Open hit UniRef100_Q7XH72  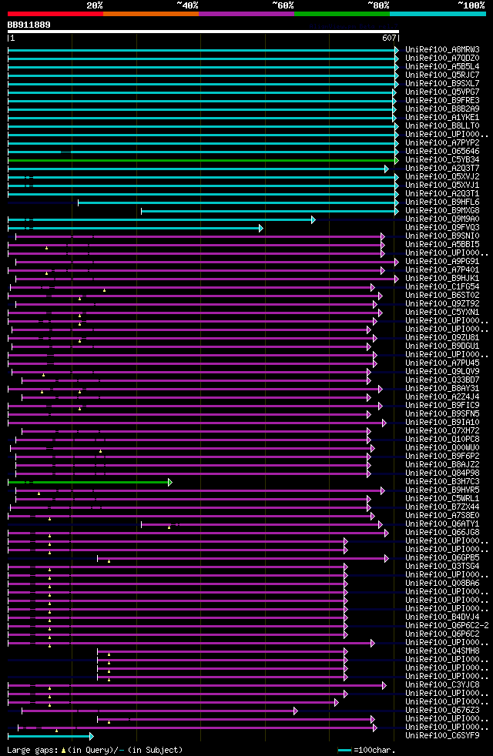[442, 431]
